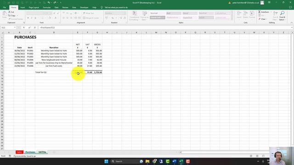This screenshot has height=165, width=294.
Task: Open Conditional Formatting
Action: (x=134, y=16)
